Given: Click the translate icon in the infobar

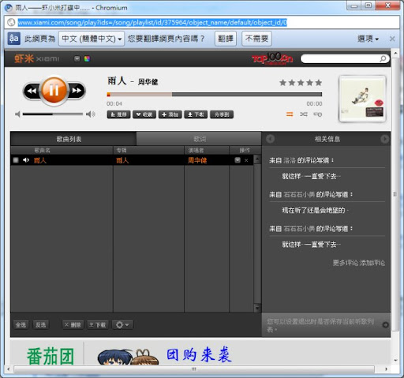Looking at the screenshot, I should click(x=14, y=39).
